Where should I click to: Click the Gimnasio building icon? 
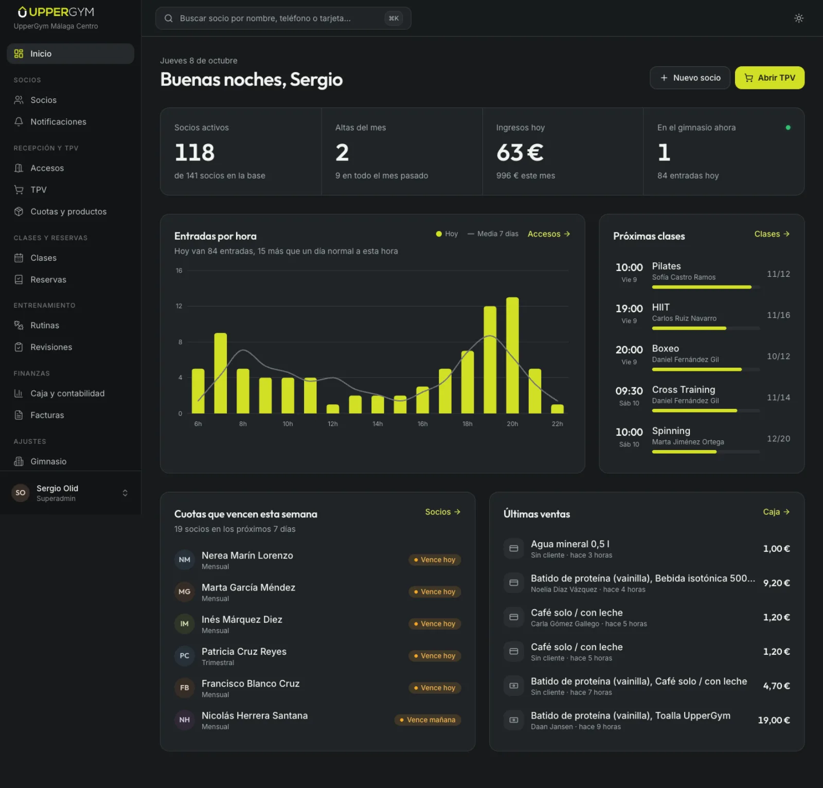pos(19,461)
